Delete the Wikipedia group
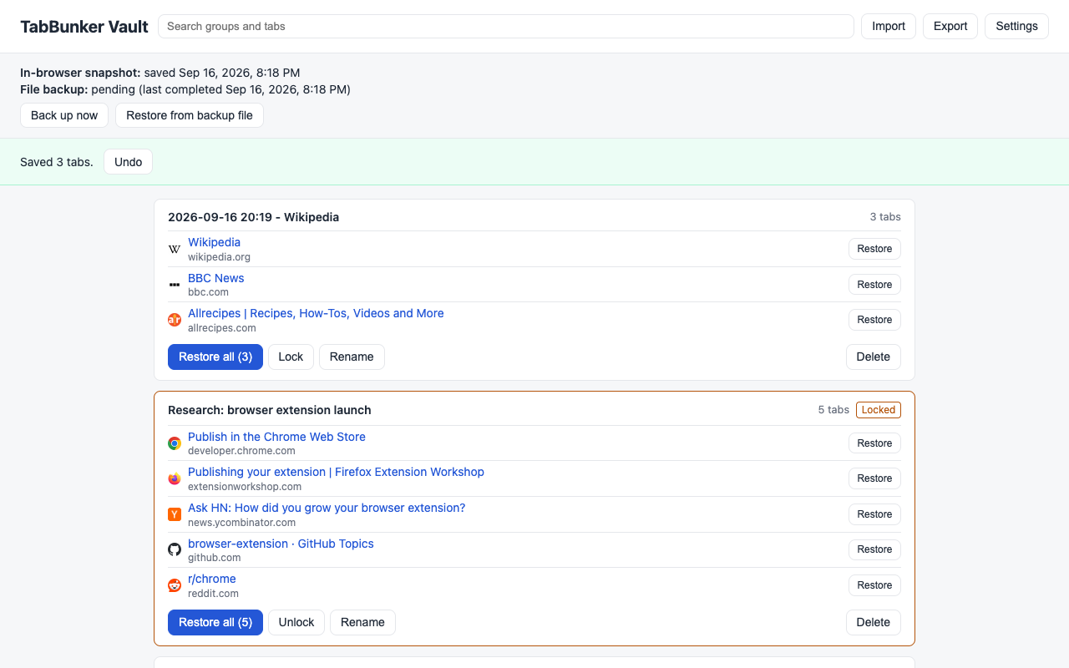The height and width of the screenshot is (668, 1069). [x=874, y=357]
